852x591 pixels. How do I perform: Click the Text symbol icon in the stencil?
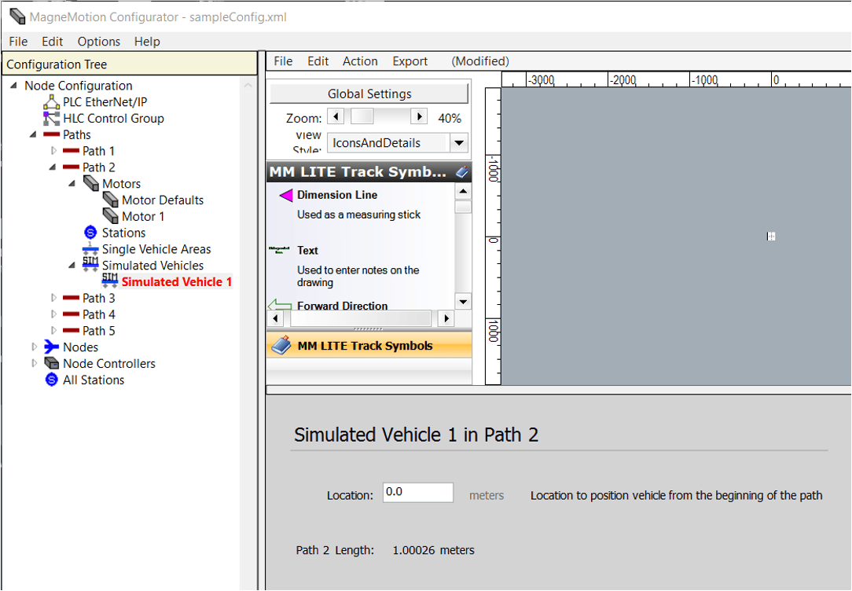(x=279, y=251)
